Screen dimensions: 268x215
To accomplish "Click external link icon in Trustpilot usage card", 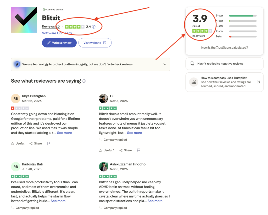I will click(258, 82).
